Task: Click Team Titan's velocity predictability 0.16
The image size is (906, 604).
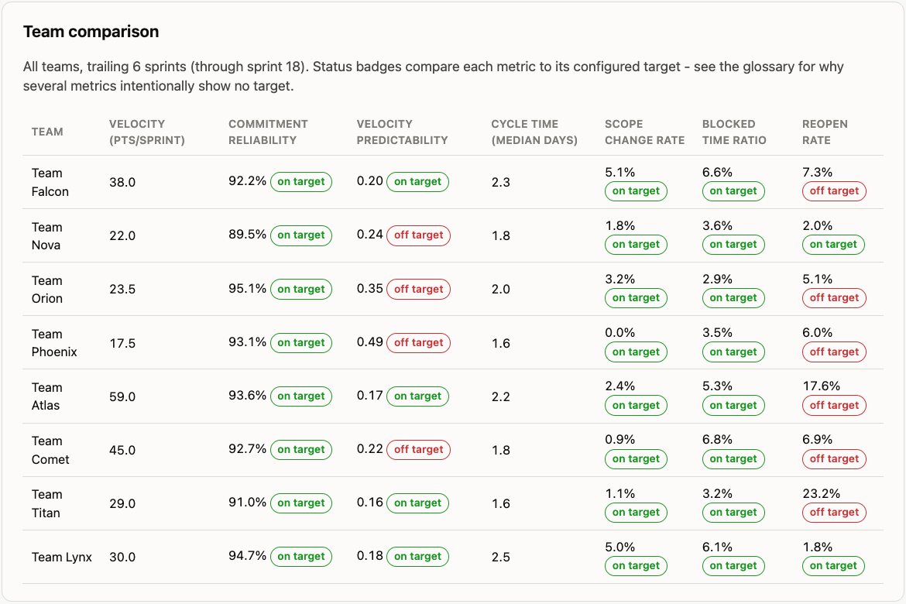Action: pyautogui.click(x=370, y=503)
